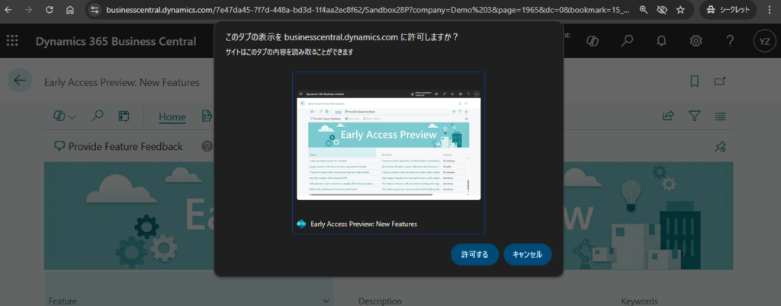
Task: Click the share icon in action bar
Action: pyautogui.click(x=668, y=116)
